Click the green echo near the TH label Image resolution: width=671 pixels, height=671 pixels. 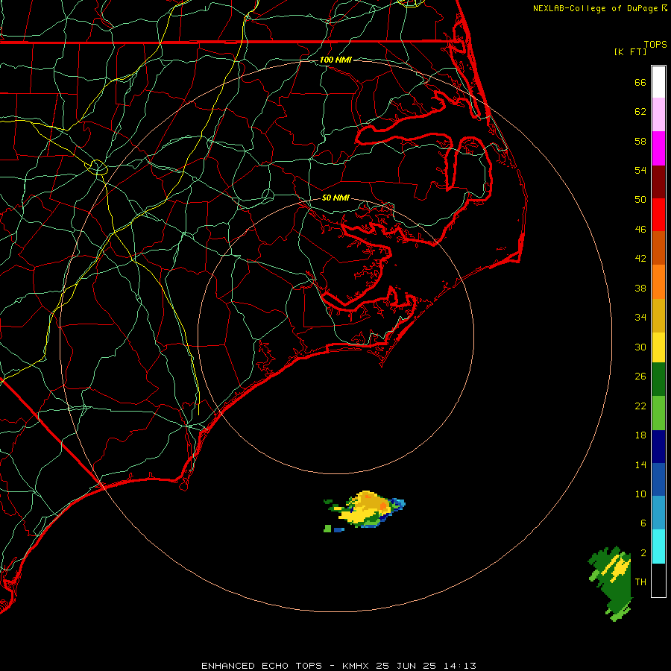(611, 583)
